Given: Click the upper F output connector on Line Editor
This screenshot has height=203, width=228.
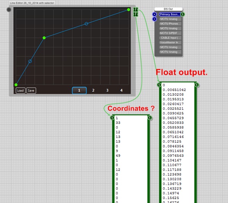Looking at the screenshot, I should 136,10.
